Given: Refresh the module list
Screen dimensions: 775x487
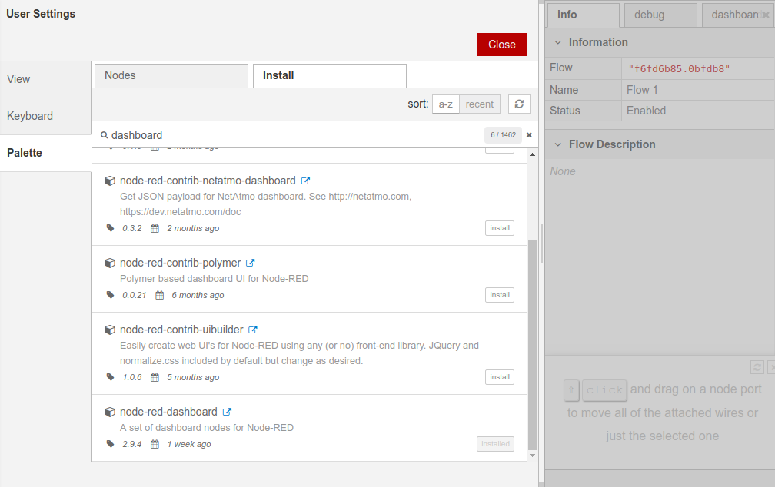Looking at the screenshot, I should point(519,104).
